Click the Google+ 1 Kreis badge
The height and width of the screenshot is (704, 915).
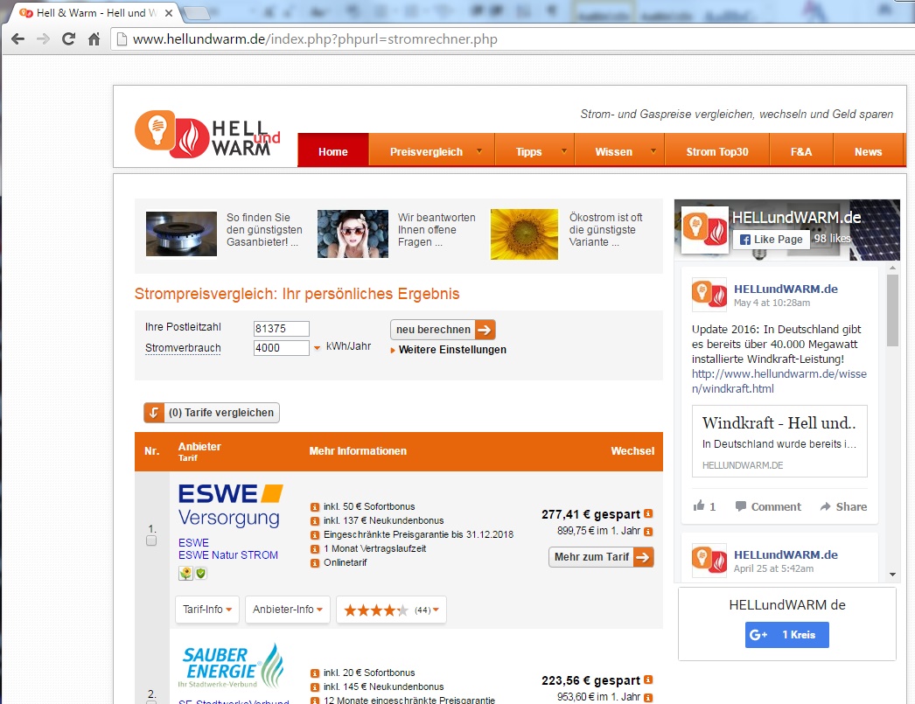786,635
